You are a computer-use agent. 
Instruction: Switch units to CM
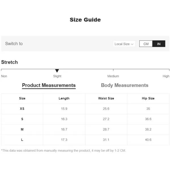[x=146, y=44]
